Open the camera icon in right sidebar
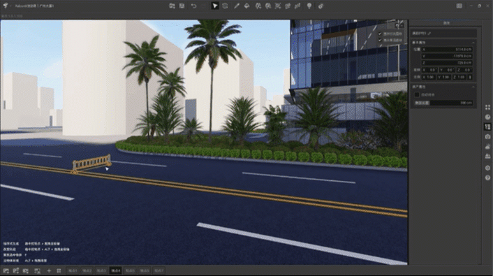 [487, 136]
